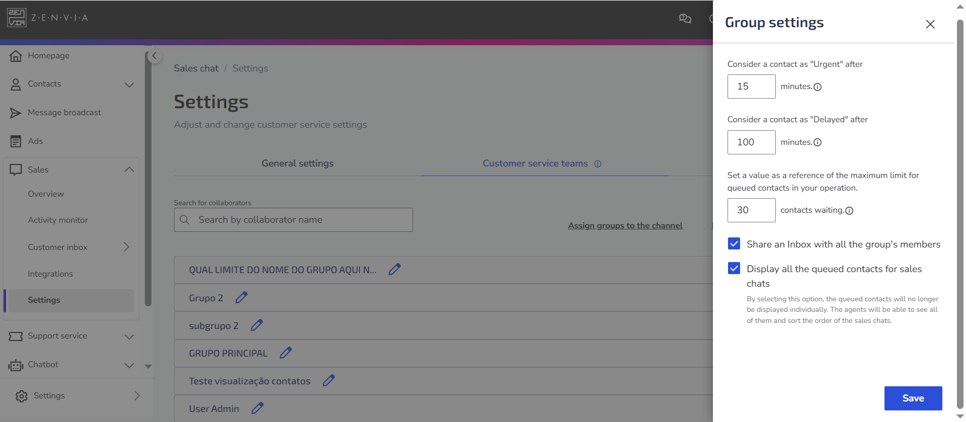The image size is (966, 422).
Task: Click the Group settings panel scrollbar
Action: click(x=960, y=214)
